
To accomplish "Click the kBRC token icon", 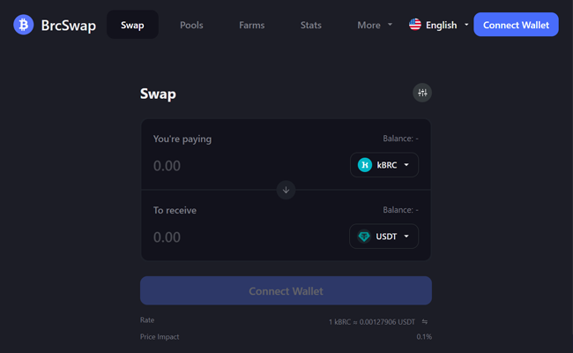I will [365, 165].
